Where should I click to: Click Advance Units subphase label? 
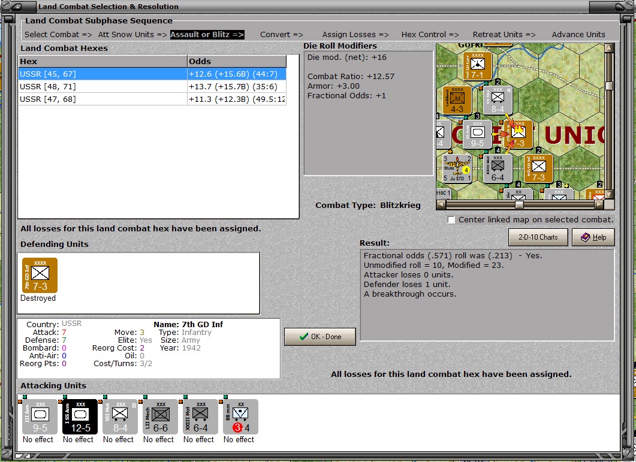point(578,35)
